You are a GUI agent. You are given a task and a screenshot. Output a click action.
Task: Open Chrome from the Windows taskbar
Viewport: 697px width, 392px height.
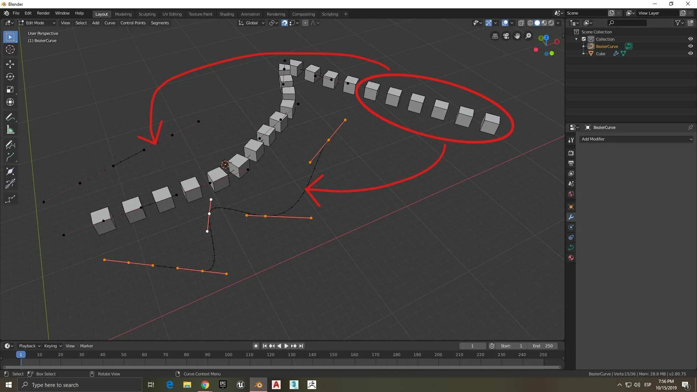click(205, 385)
